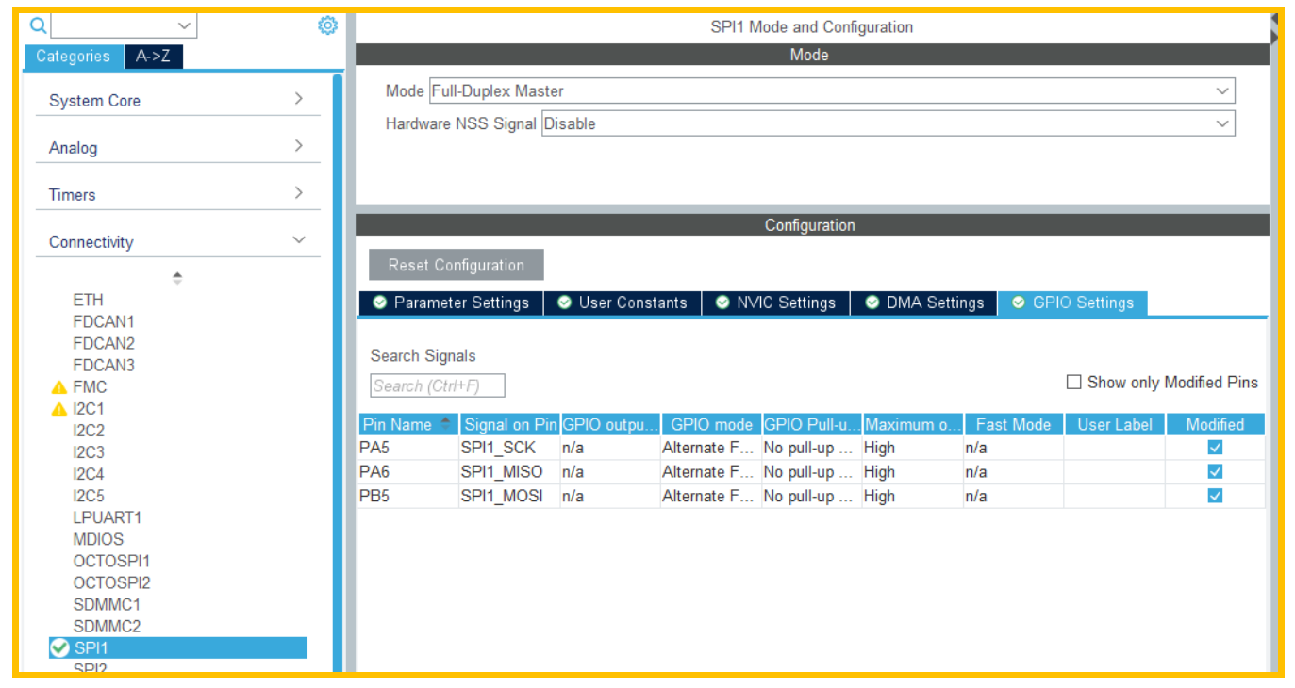
Task: Open the search dropdown box
Action: (124, 25)
